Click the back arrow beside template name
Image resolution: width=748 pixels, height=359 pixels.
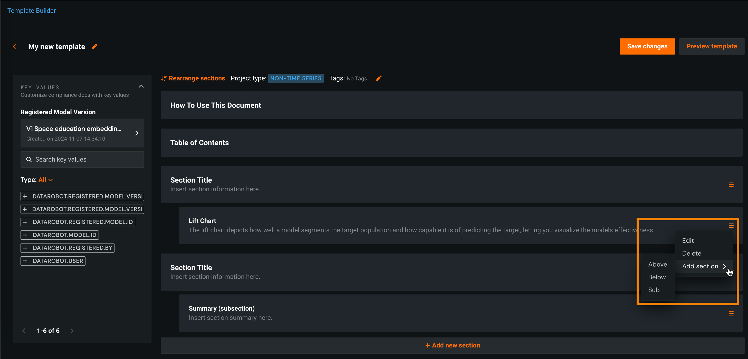tap(14, 47)
